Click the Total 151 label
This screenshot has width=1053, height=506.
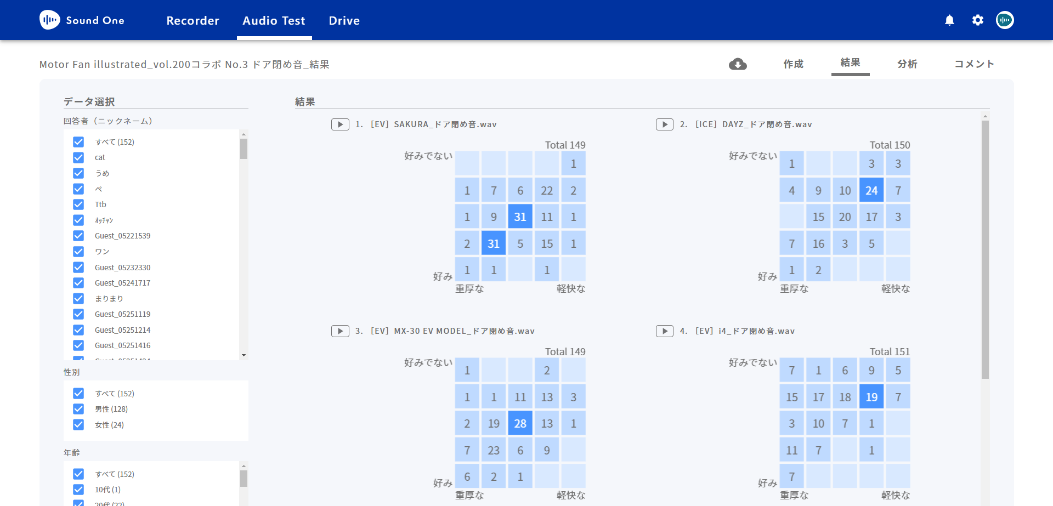tap(890, 352)
